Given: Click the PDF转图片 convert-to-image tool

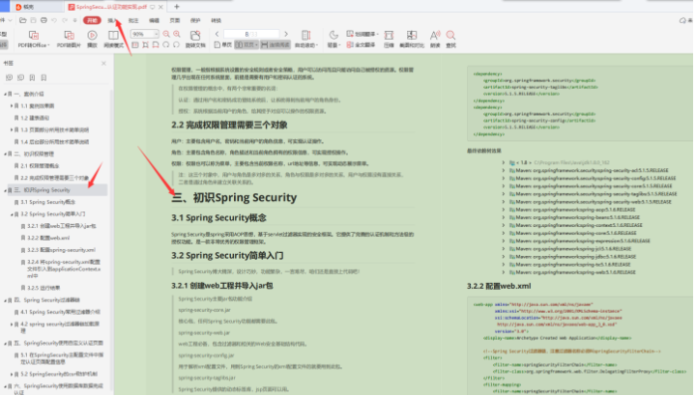Looking at the screenshot, I should click(69, 39).
